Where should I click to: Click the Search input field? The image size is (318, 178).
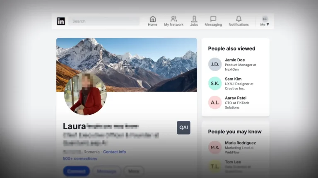click(104, 21)
